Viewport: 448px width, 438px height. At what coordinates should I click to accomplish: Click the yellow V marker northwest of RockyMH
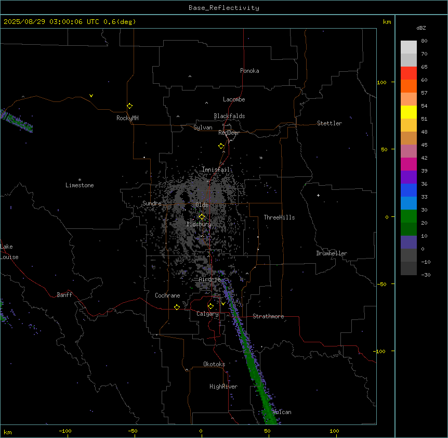pyautogui.click(x=91, y=96)
